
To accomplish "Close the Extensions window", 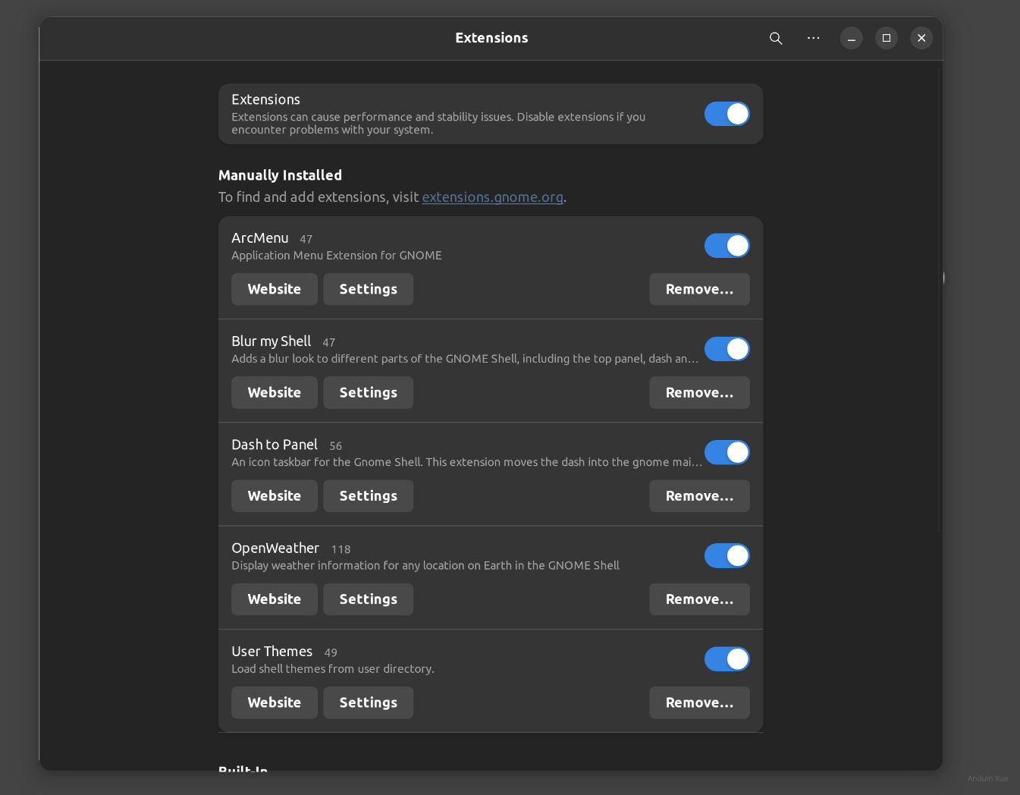I will point(921,38).
